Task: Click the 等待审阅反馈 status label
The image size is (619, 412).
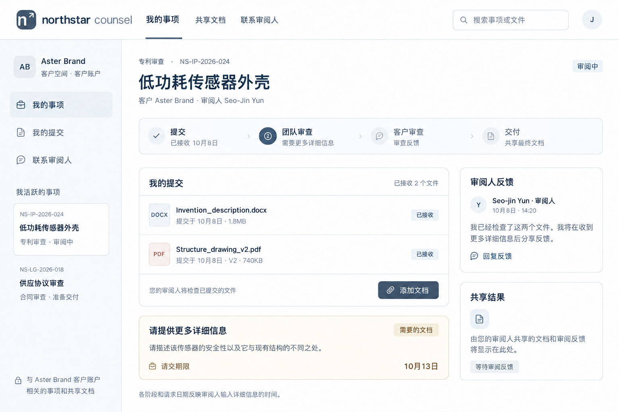Action: tap(494, 367)
